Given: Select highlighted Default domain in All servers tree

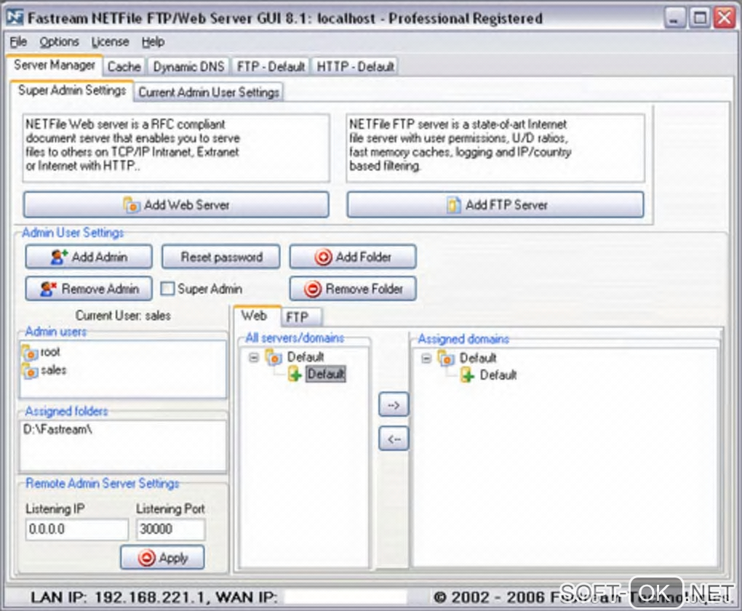Looking at the screenshot, I should click(x=326, y=374).
